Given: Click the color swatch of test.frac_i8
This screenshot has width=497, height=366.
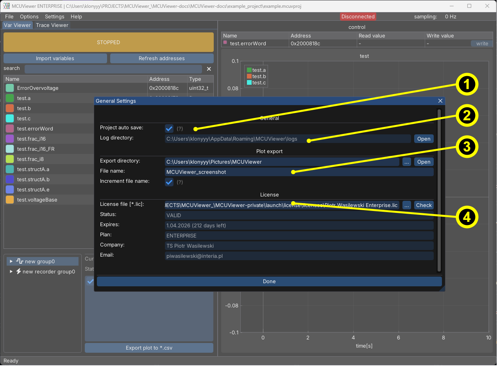Looking at the screenshot, I should point(10,159).
